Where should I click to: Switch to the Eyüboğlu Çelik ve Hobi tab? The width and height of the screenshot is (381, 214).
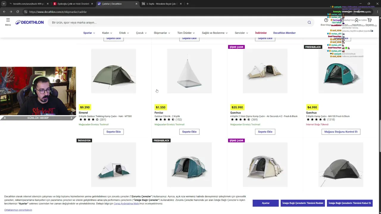(x=73, y=4)
